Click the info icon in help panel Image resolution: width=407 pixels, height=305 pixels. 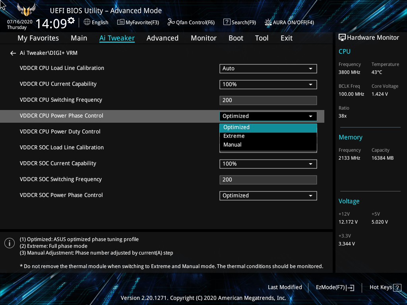click(10, 243)
